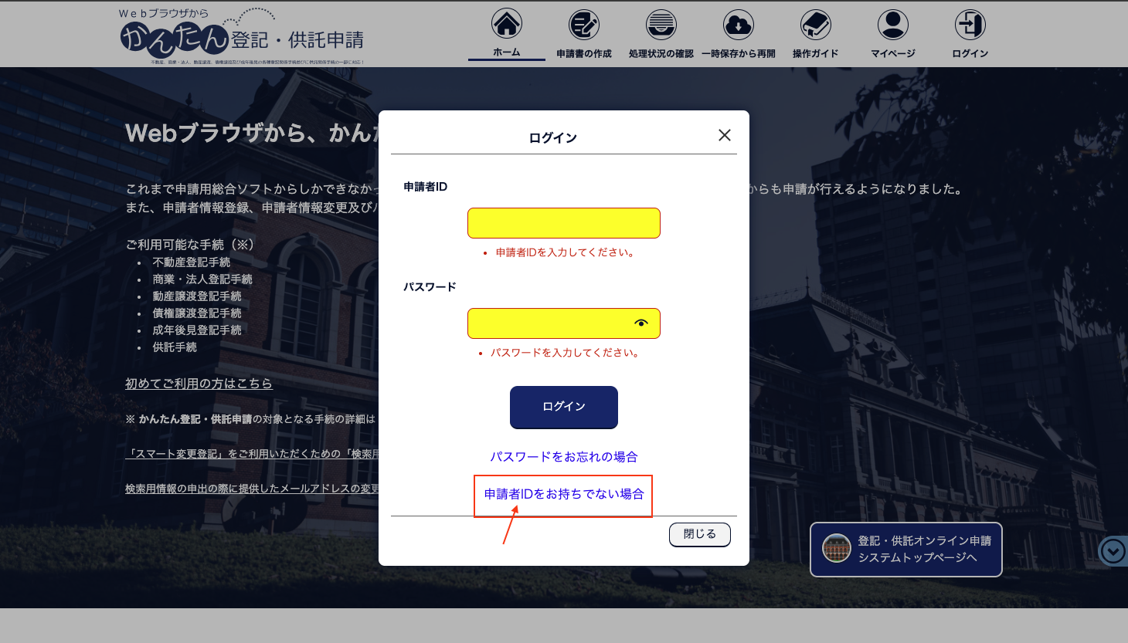Open 登記・供託オンライン申請 system top page button
This screenshot has width=1128, height=643.
point(905,550)
